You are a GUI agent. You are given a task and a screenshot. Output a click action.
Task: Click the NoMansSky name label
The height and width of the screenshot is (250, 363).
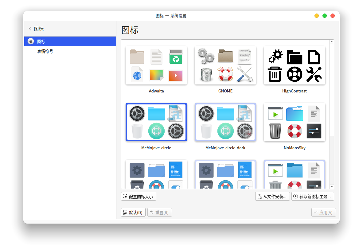[295, 148]
